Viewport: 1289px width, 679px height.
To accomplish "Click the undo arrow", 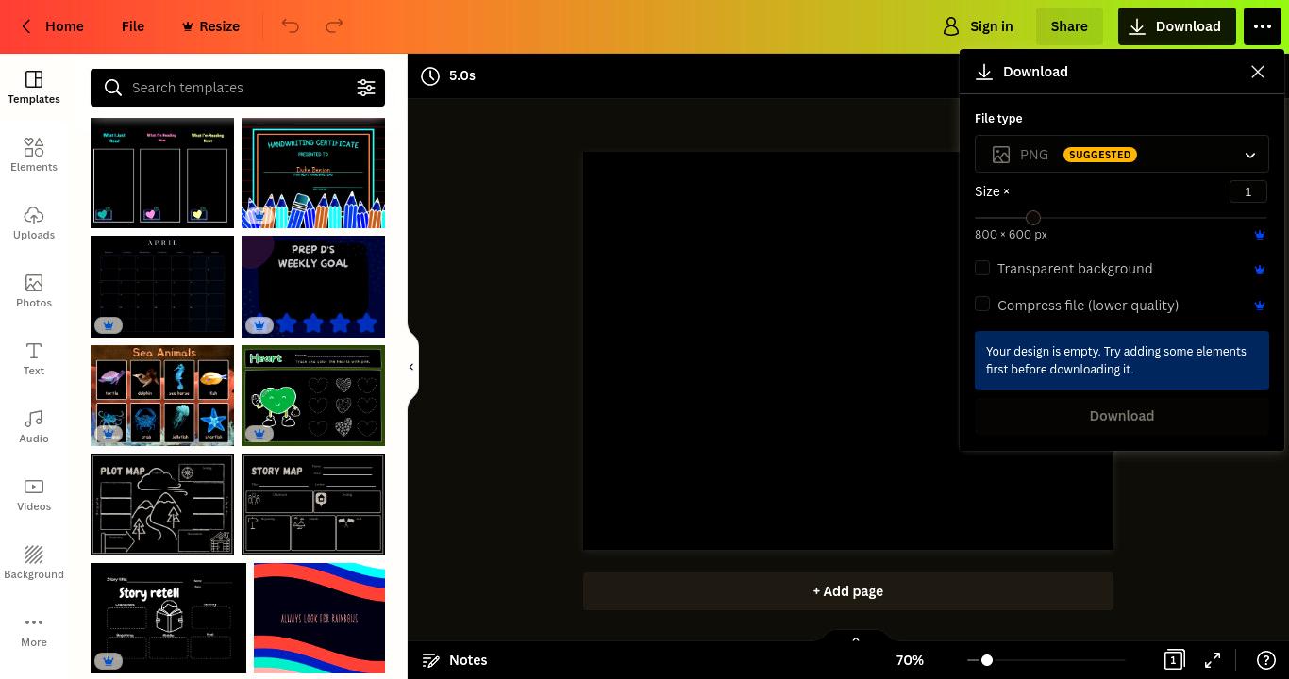I will tap(291, 26).
